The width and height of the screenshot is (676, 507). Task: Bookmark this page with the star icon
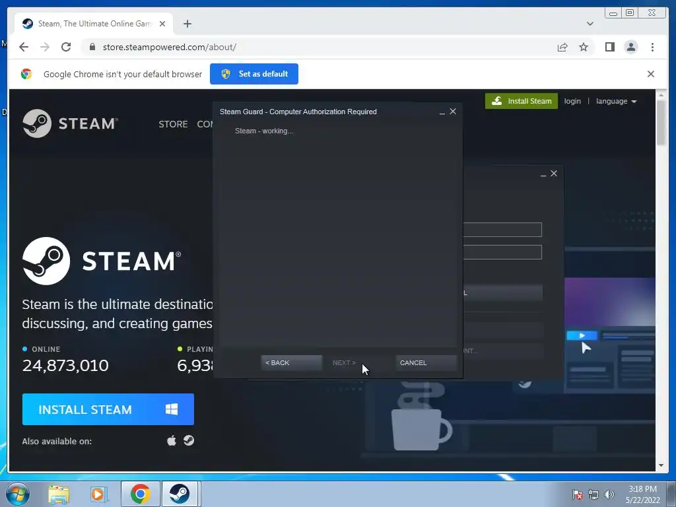584,47
